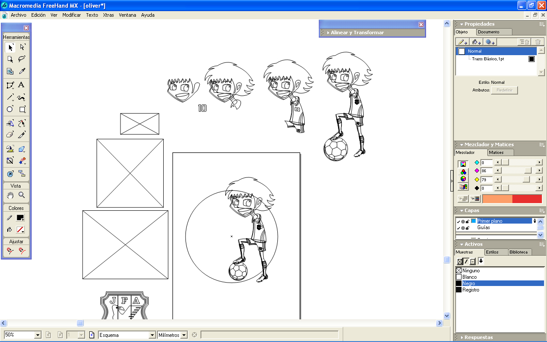
Task: Choose the Ellipse tool
Action: pos(10,109)
